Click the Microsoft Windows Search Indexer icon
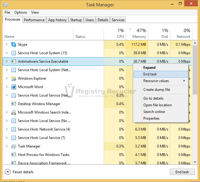Screen dimensions: 200x182 click(x=14, y=112)
